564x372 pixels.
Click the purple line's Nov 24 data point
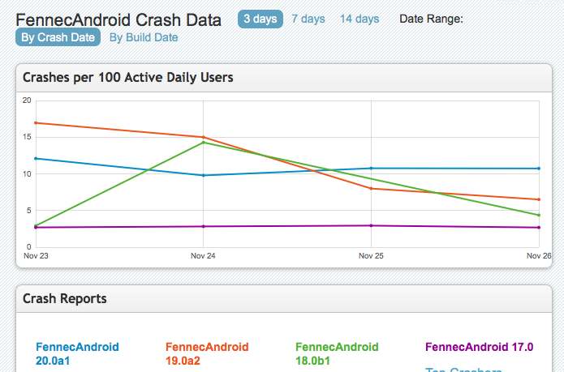tap(204, 226)
